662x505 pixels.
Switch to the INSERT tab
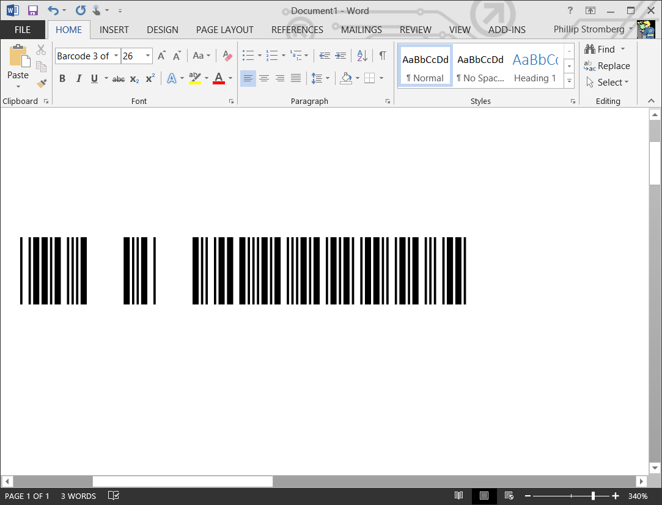click(x=114, y=29)
